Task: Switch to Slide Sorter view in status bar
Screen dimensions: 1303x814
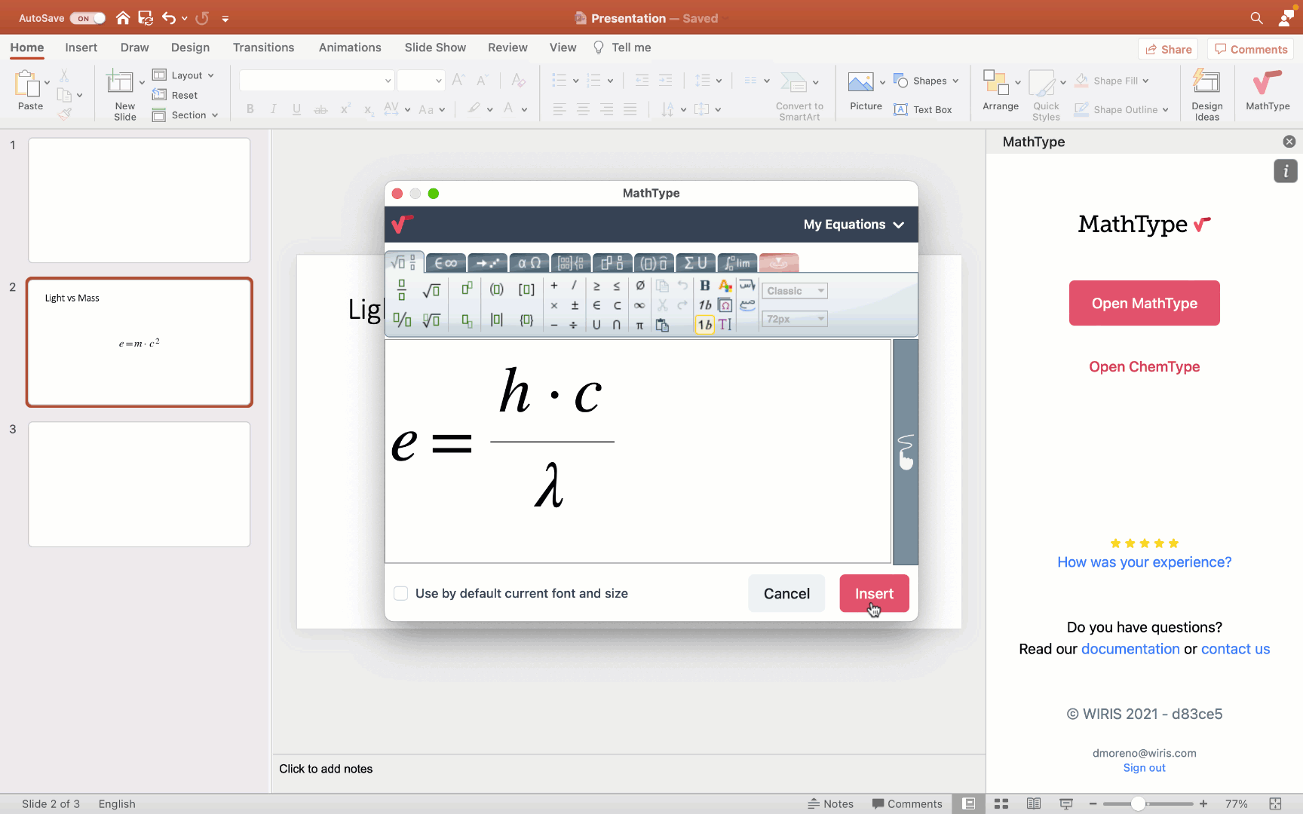Action: (x=1001, y=804)
